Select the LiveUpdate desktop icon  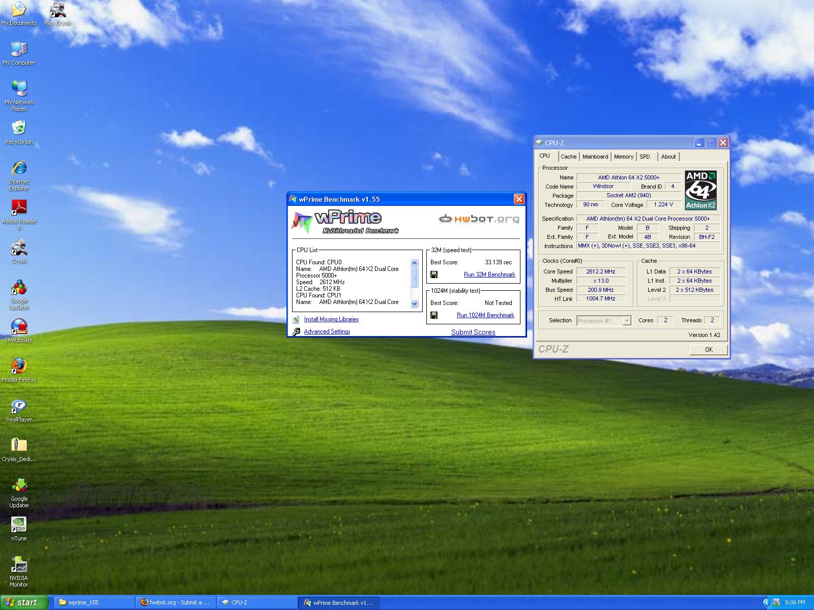tap(19, 330)
